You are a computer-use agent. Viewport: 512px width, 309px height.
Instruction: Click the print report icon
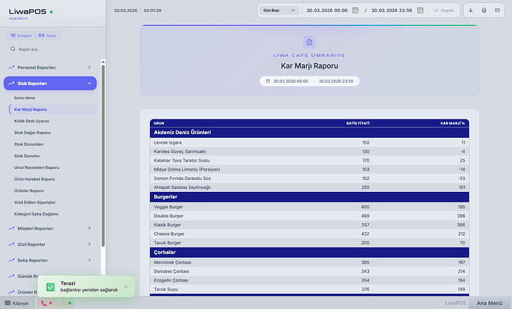pos(484,10)
